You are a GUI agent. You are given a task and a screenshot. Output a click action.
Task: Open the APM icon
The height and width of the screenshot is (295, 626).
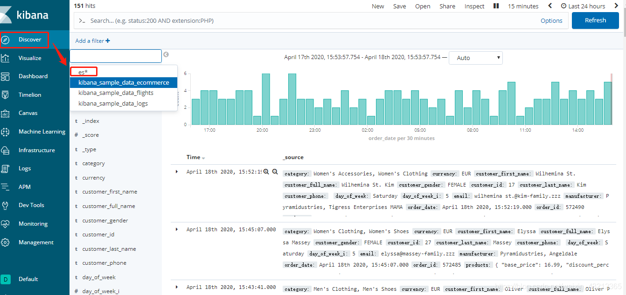(x=6, y=187)
